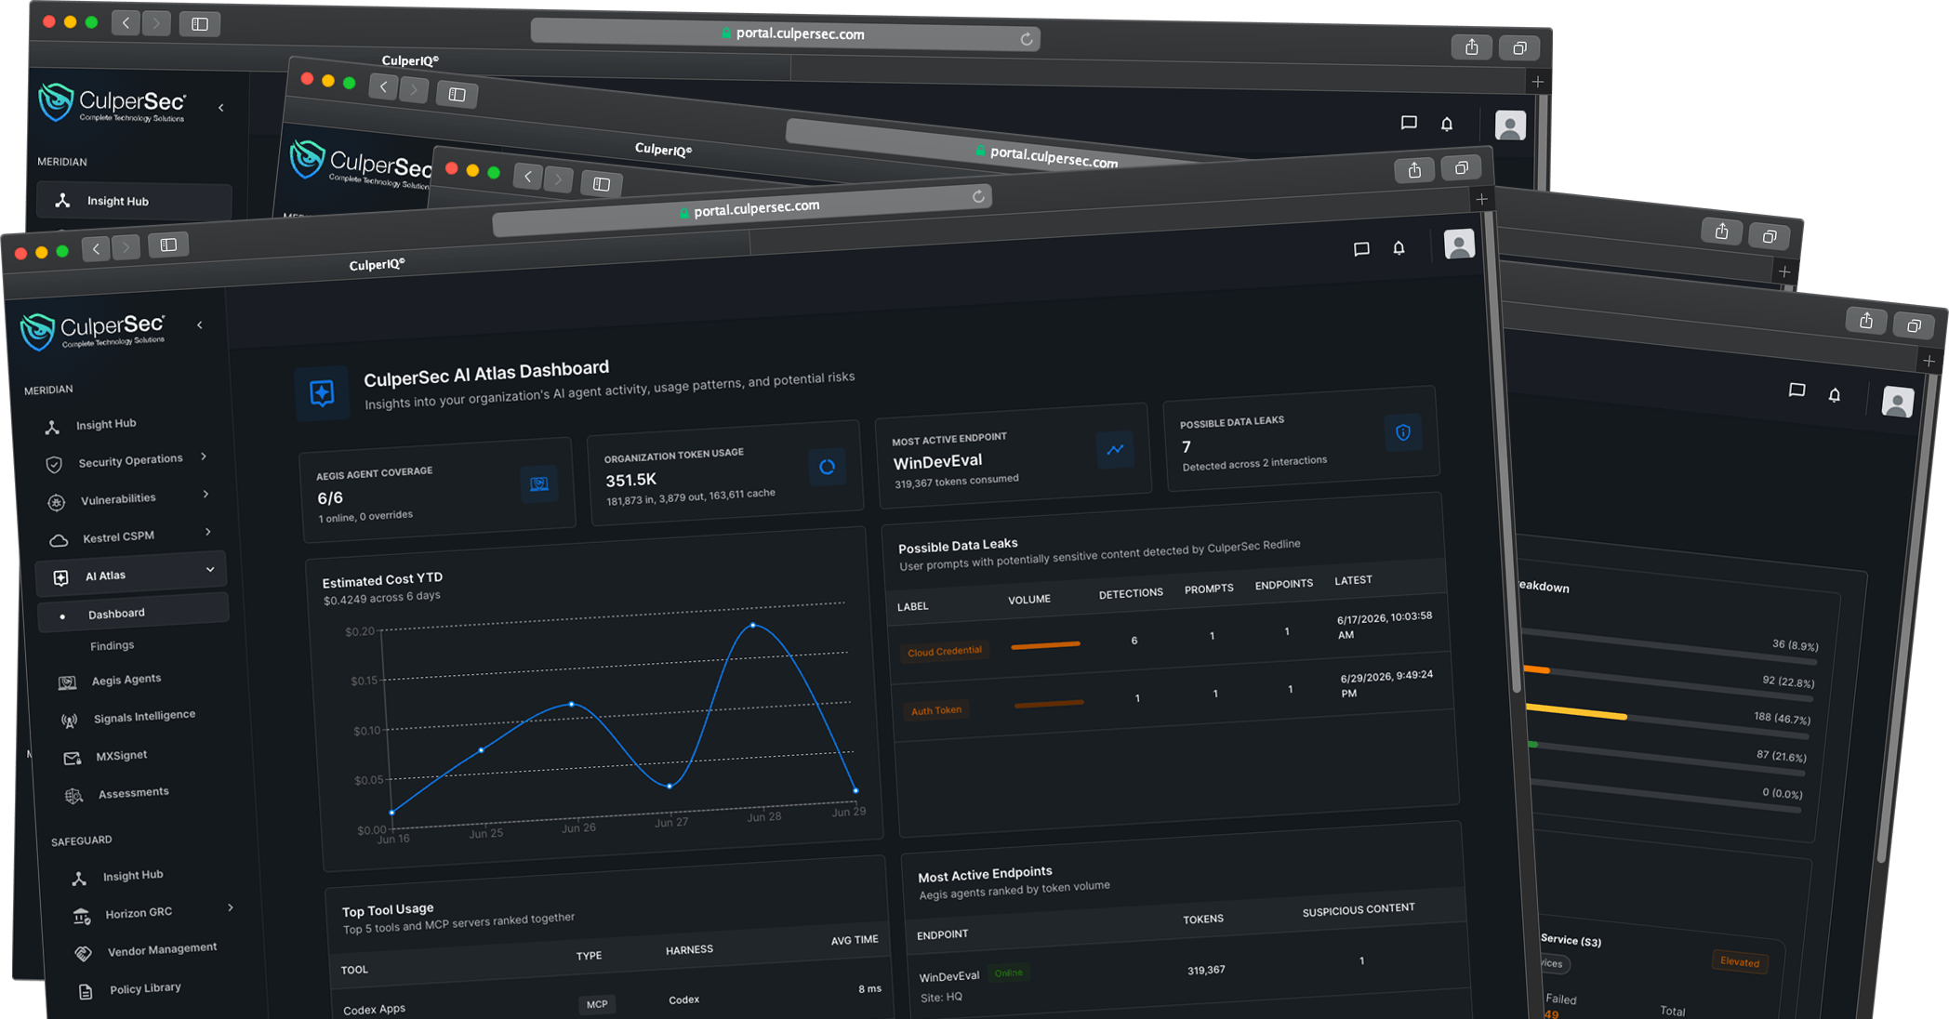Click the Organization Token Usage refresh icon
This screenshot has height=1019, width=1949.
pos(827,467)
